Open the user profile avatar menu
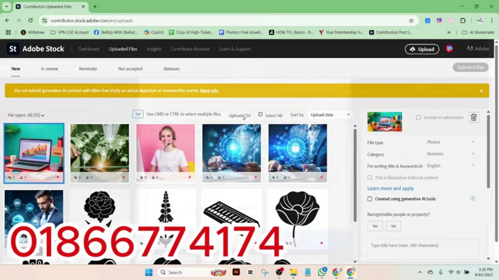 pyautogui.click(x=449, y=49)
